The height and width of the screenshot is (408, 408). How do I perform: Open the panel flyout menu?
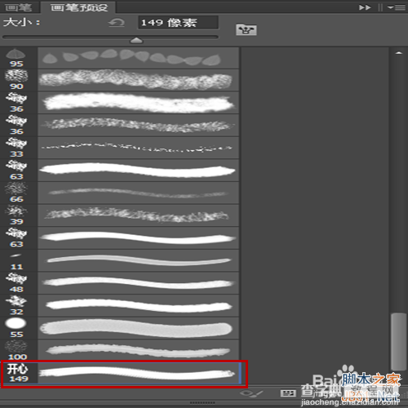point(397,7)
